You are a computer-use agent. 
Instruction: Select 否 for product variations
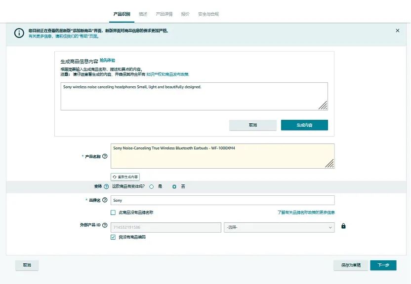point(174,187)
